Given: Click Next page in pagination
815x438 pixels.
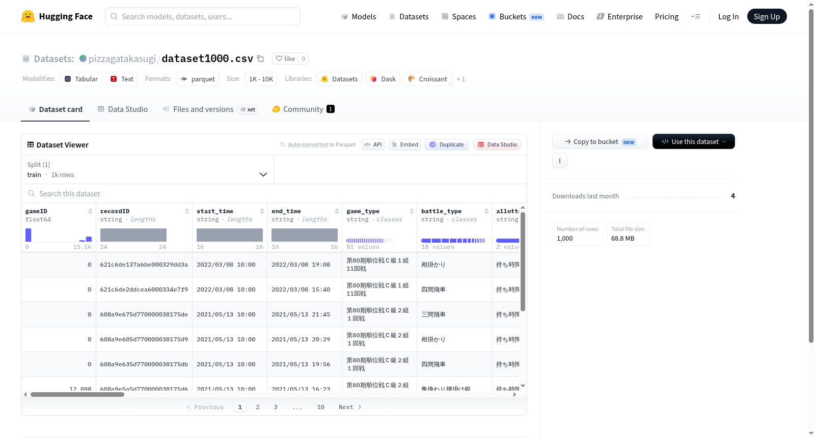Looking at the screenshot, I should (x=350, y=407).
